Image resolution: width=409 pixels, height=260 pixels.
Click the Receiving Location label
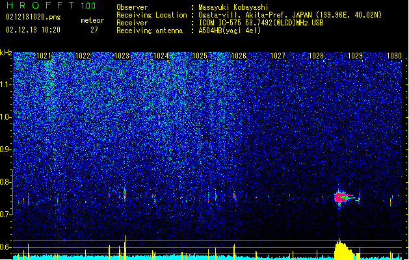[152, 15]
